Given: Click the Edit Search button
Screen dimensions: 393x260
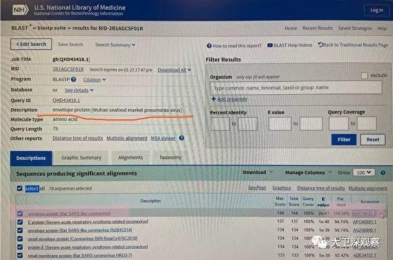Looking at the screenshot, I should (x=31, y=44).
